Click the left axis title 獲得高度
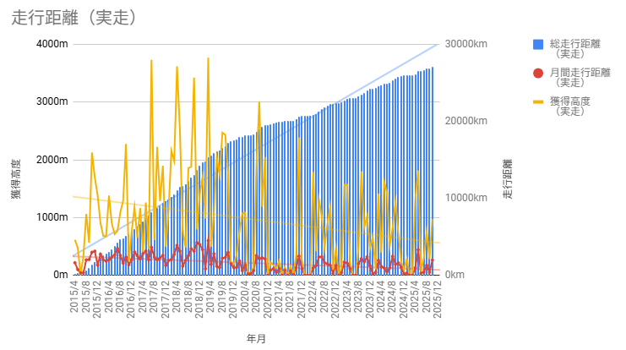Screen dimensions: 626x350 click(16, 179)
